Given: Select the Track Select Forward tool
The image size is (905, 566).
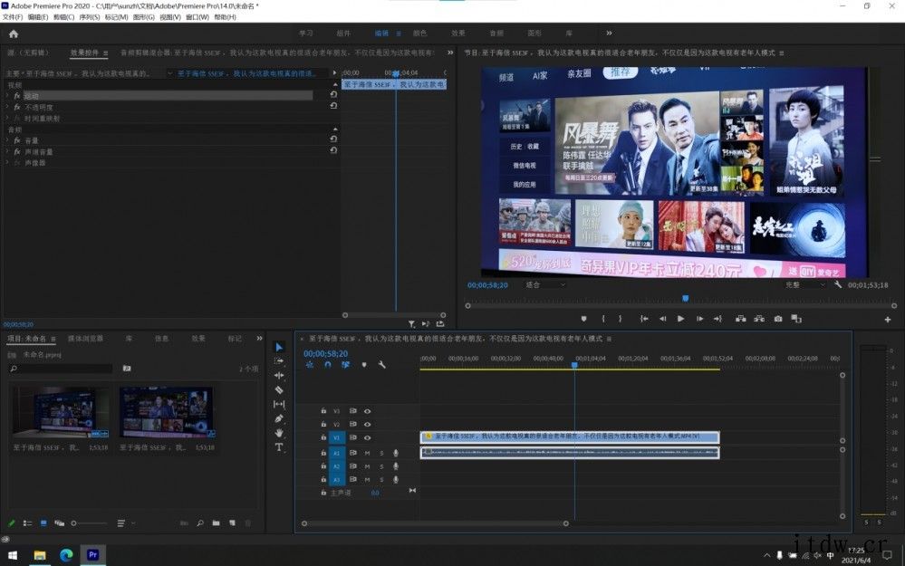Looking at the screenshot, I should (x=279, y=361).
